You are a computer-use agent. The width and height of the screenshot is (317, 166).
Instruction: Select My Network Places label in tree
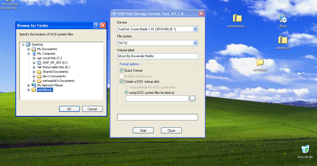tap(50, 85)
